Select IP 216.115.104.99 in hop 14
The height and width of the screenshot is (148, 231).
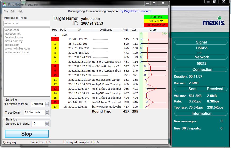click(79, 93)
